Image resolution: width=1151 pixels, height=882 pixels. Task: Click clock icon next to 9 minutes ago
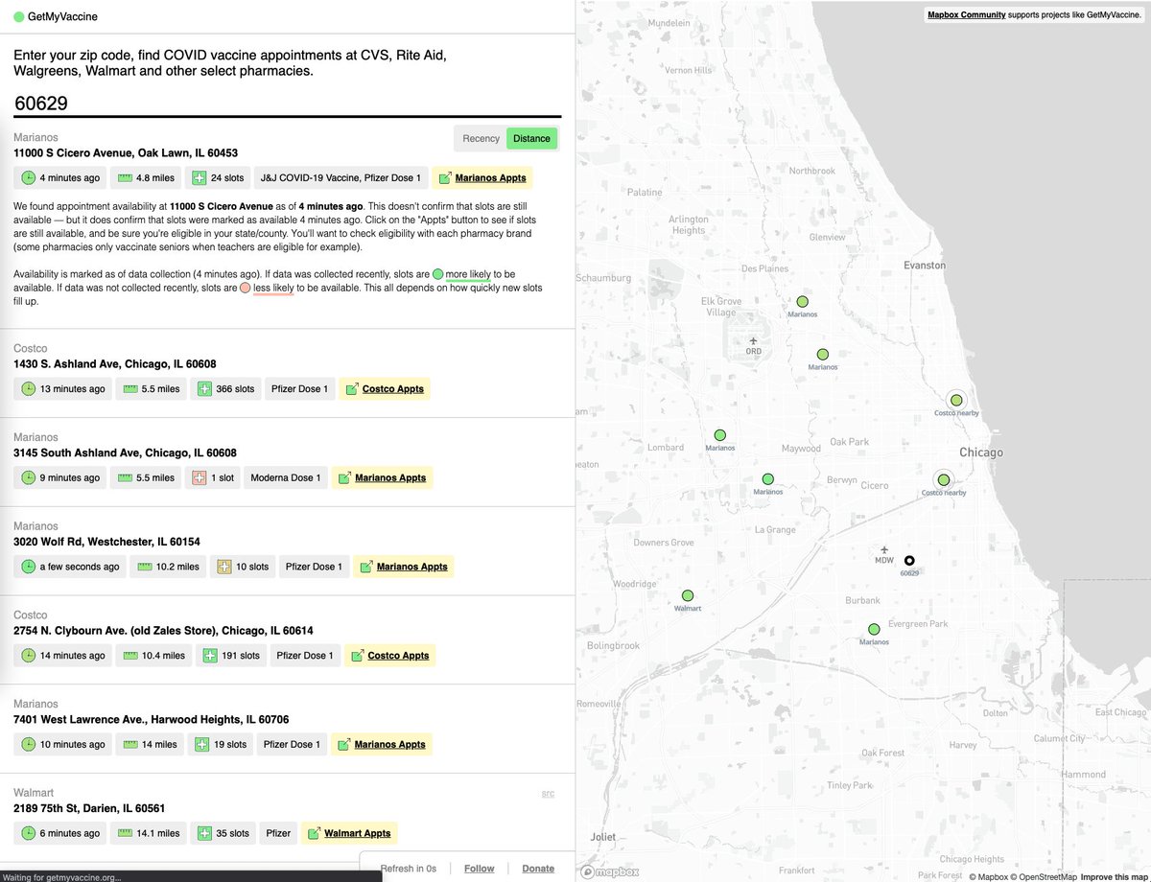tap(29, 477)
